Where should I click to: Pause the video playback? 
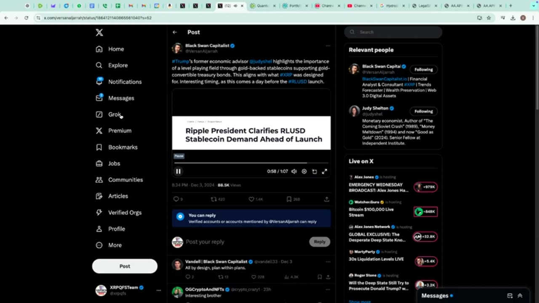(x=178, y=171)
